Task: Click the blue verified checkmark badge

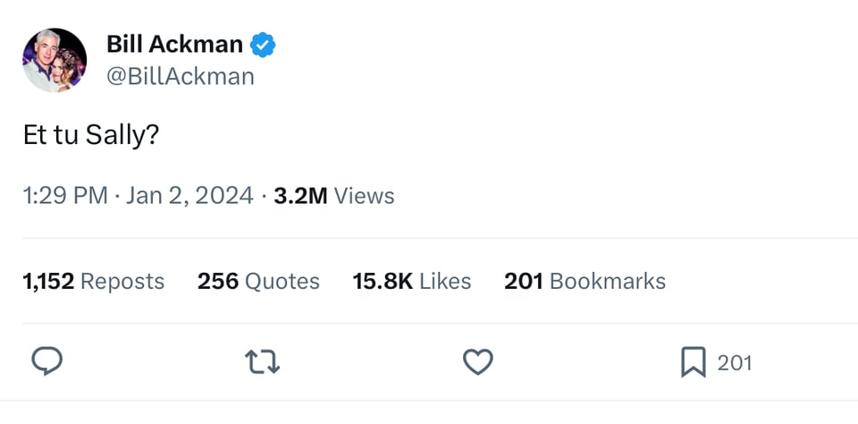Action: 263,44
